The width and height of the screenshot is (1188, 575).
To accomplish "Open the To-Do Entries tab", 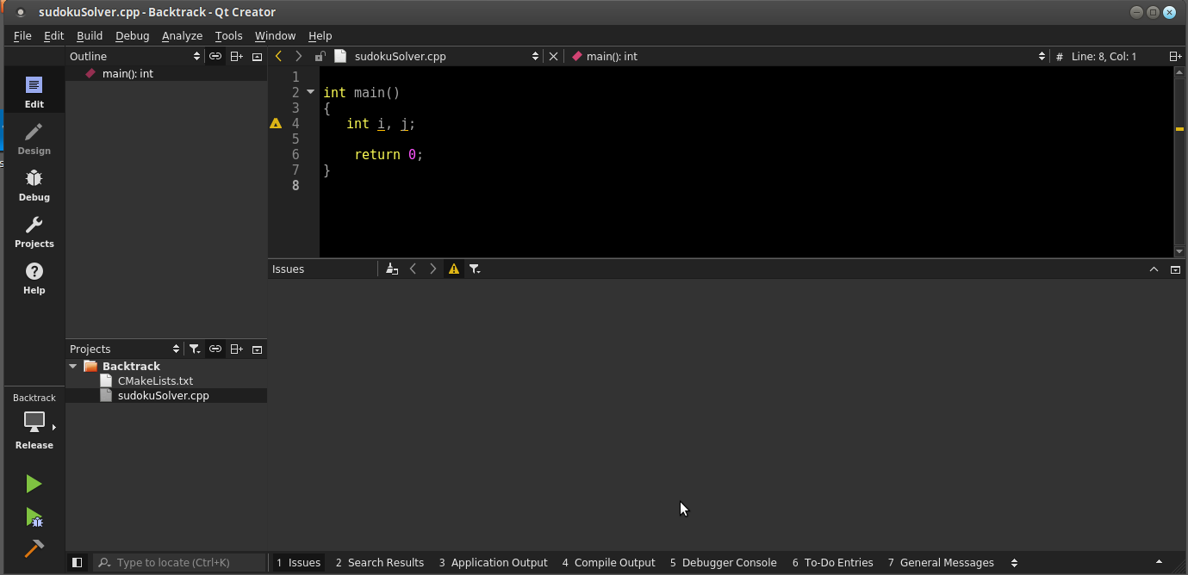I will coord(832,562).
